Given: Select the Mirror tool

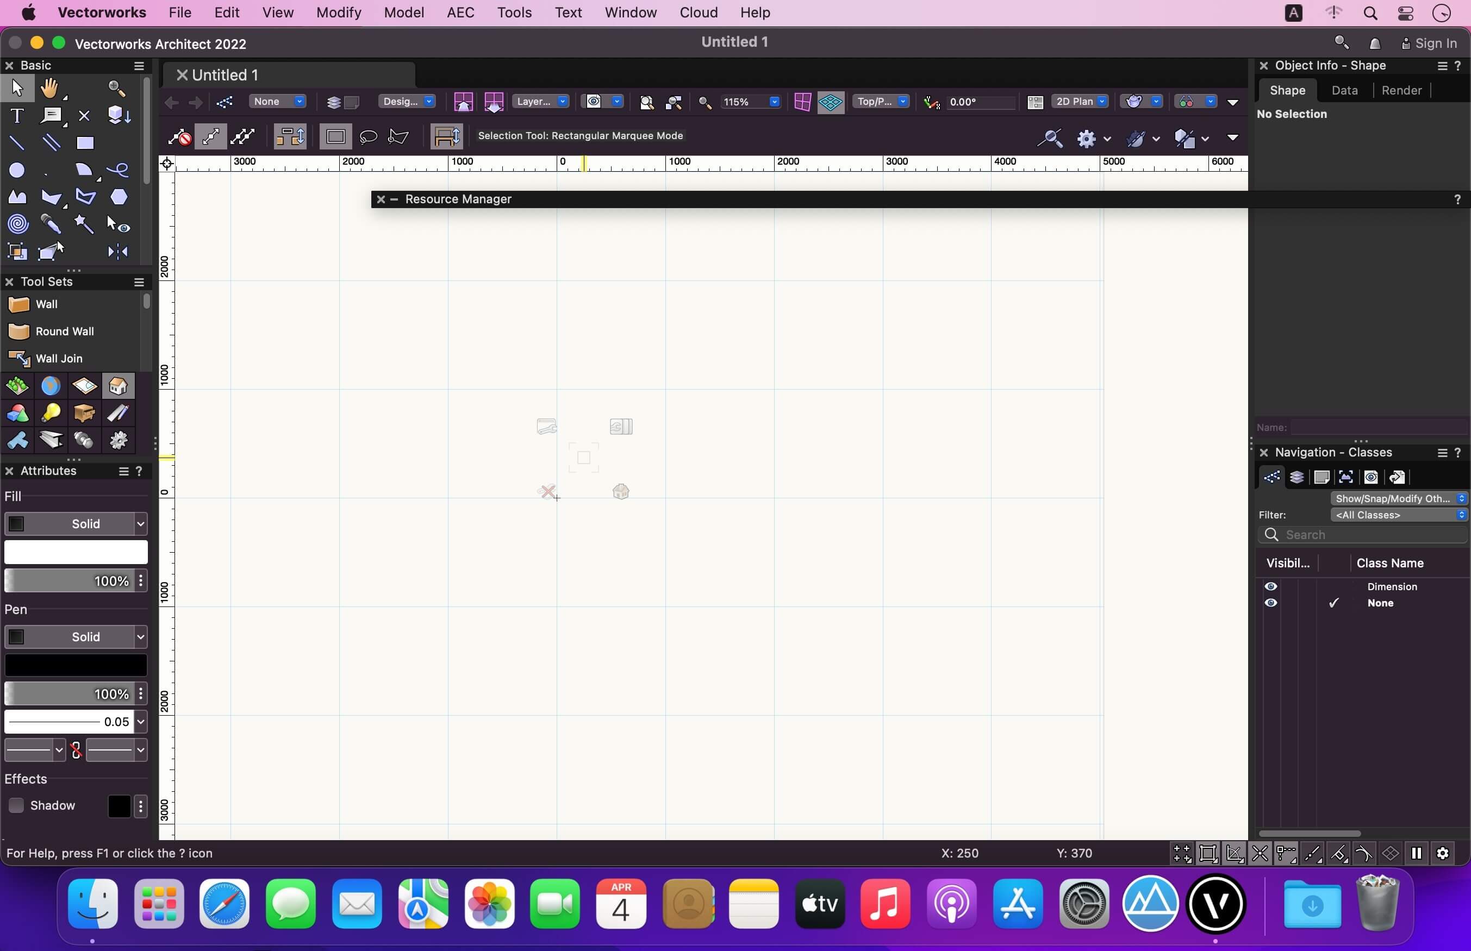Looking at the screenshot, I should pos(117,251).
